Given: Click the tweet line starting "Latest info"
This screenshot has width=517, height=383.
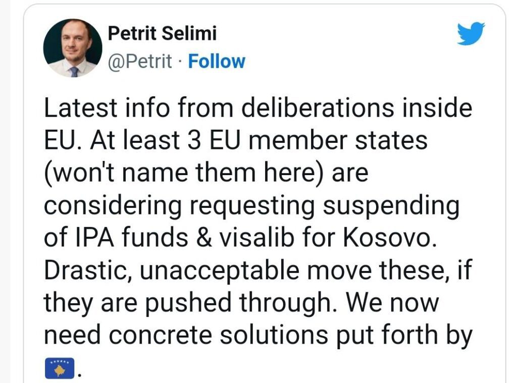Looking at the screenshot, I should pyautogui.click(x=257, y=109).
